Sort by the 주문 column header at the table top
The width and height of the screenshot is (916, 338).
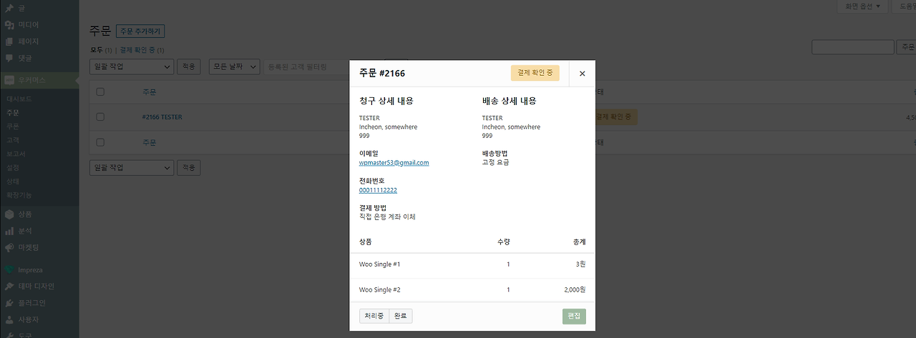click(x=149, y=91)
